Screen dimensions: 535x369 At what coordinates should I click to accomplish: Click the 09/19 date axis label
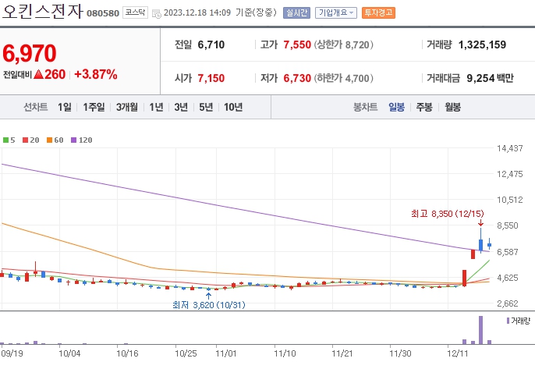click(x=12, y=353)
